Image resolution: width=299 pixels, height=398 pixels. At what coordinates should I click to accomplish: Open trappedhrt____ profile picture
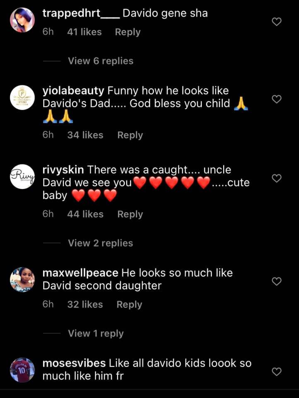[22, 20]
